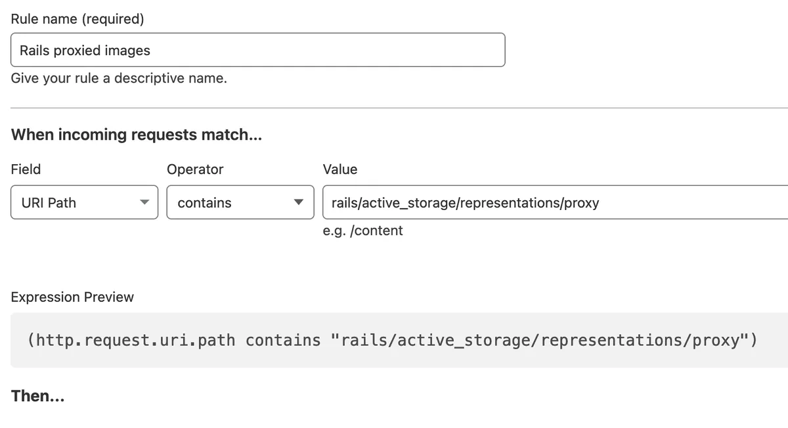The height and width of the screenshot is (428, 788).
Task: Click the Value column header label
Action: (x=339, y=169)
